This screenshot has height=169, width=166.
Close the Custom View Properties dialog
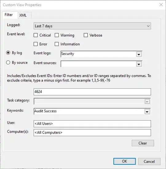point(161,5)
